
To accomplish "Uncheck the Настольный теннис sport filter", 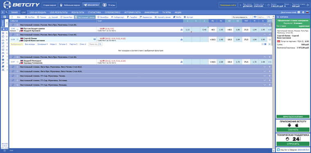I will point(85,17).
